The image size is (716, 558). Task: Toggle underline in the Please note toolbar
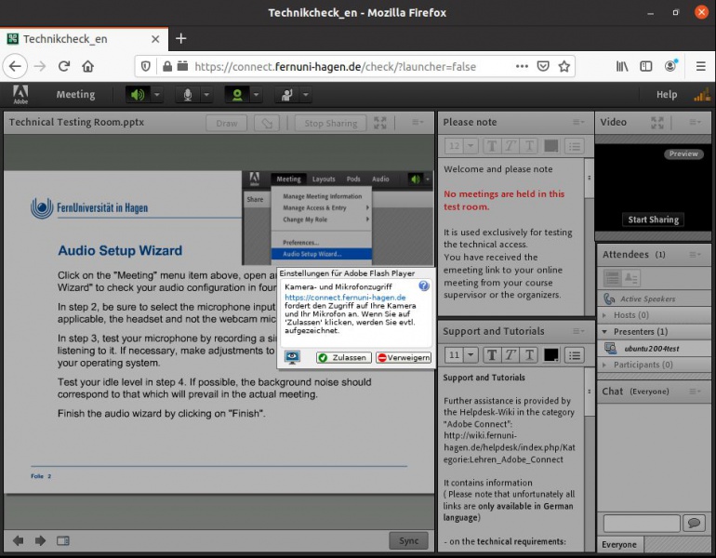click(529, 146)
